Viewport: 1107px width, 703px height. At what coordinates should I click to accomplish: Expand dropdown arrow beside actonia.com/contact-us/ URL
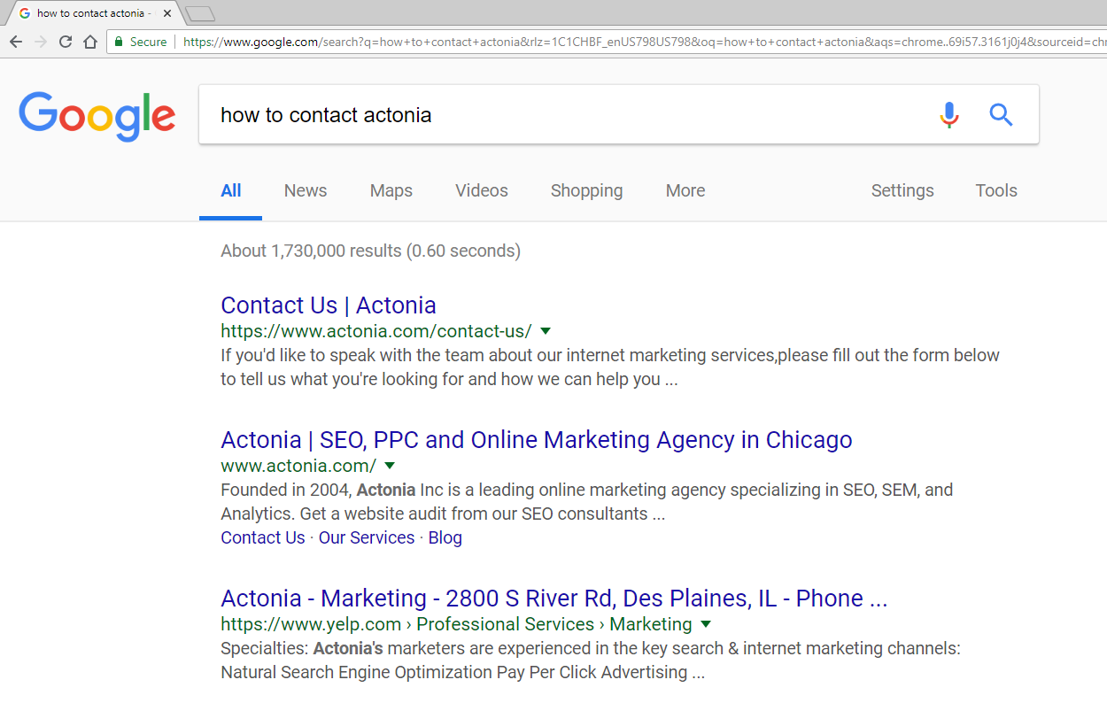(546, 330)
